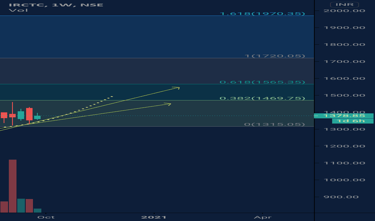Click the IRCTC, 1W, NSE symbol title
Viewport: 375px width, 221px height.
tap(56, 5)
